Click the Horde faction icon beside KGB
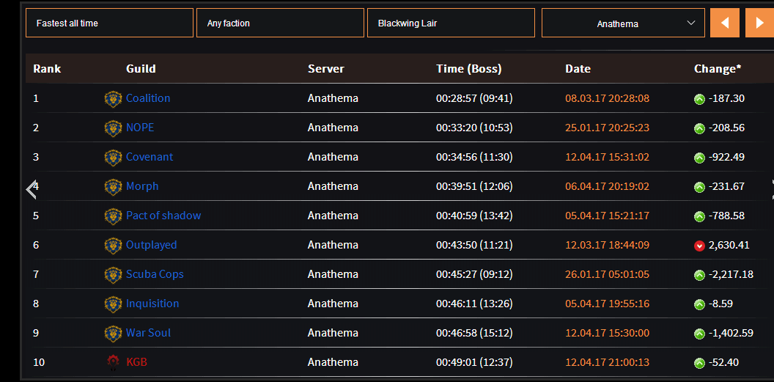The image size is (774, 382). (x=113, y=363)
